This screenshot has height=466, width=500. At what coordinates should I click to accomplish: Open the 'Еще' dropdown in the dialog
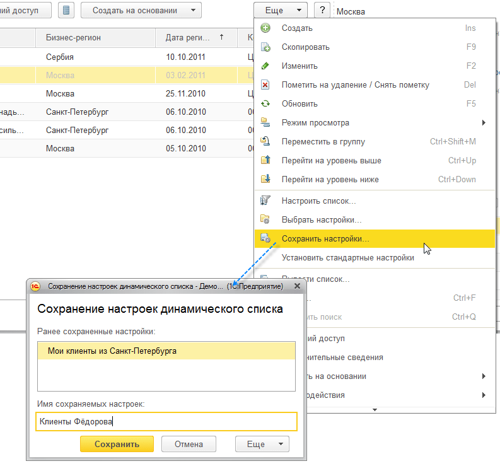click(x=262, y=444)
